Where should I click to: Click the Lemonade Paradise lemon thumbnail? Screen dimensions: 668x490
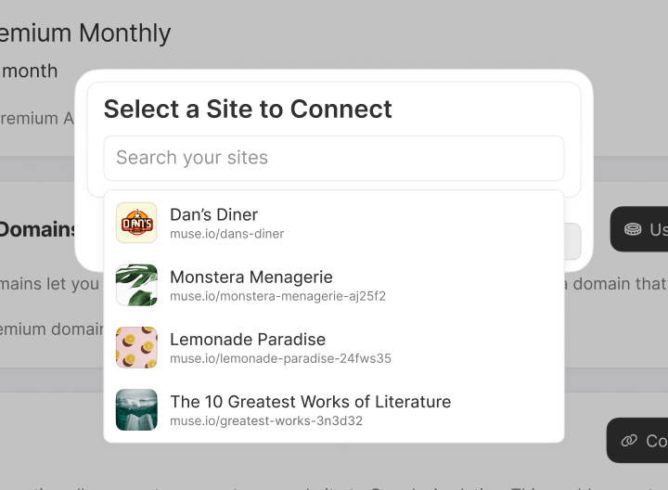coord(136,347)
